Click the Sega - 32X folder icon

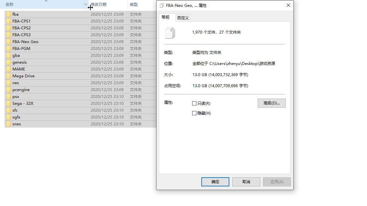9,103
